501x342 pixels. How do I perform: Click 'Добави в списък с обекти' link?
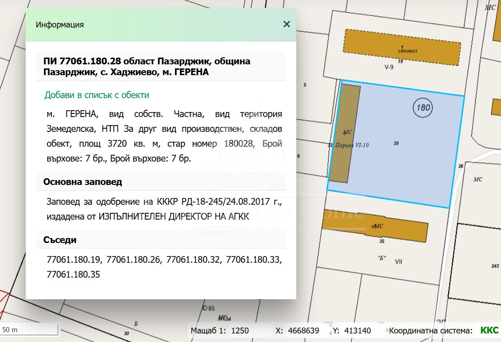[x=97, y=95]
